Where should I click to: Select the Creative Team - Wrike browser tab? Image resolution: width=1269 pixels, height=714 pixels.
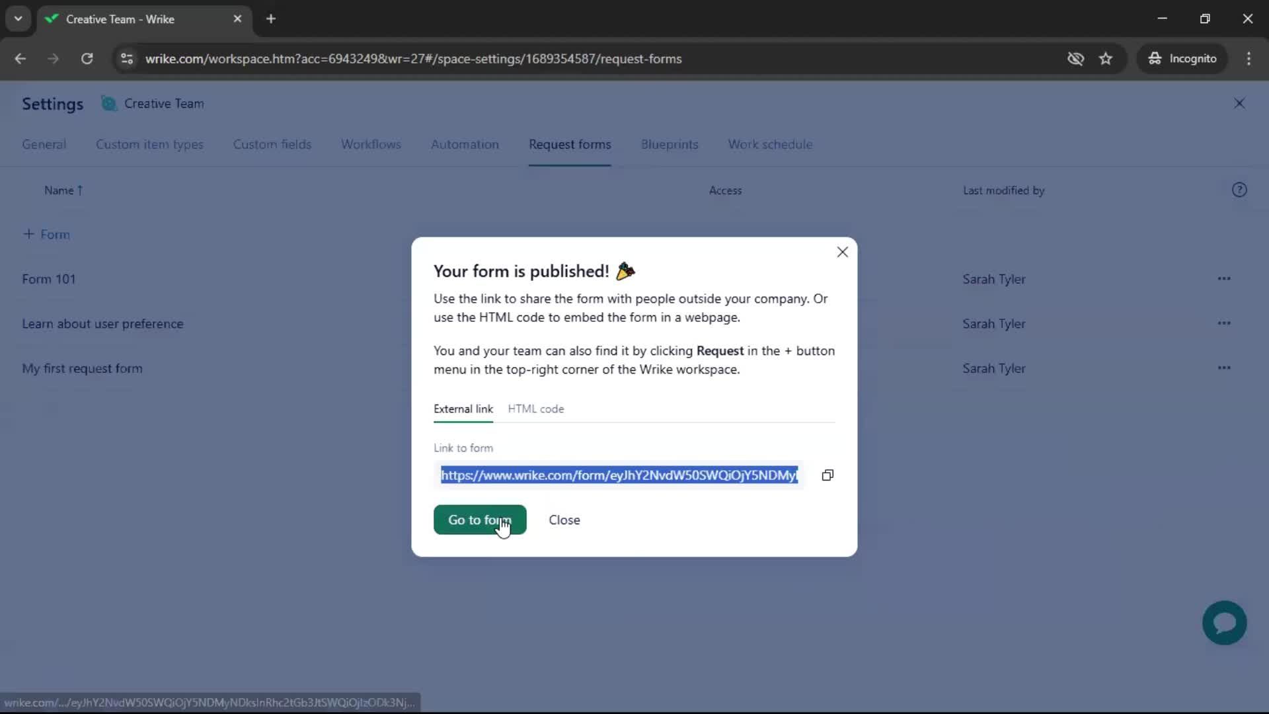point(144,19)
